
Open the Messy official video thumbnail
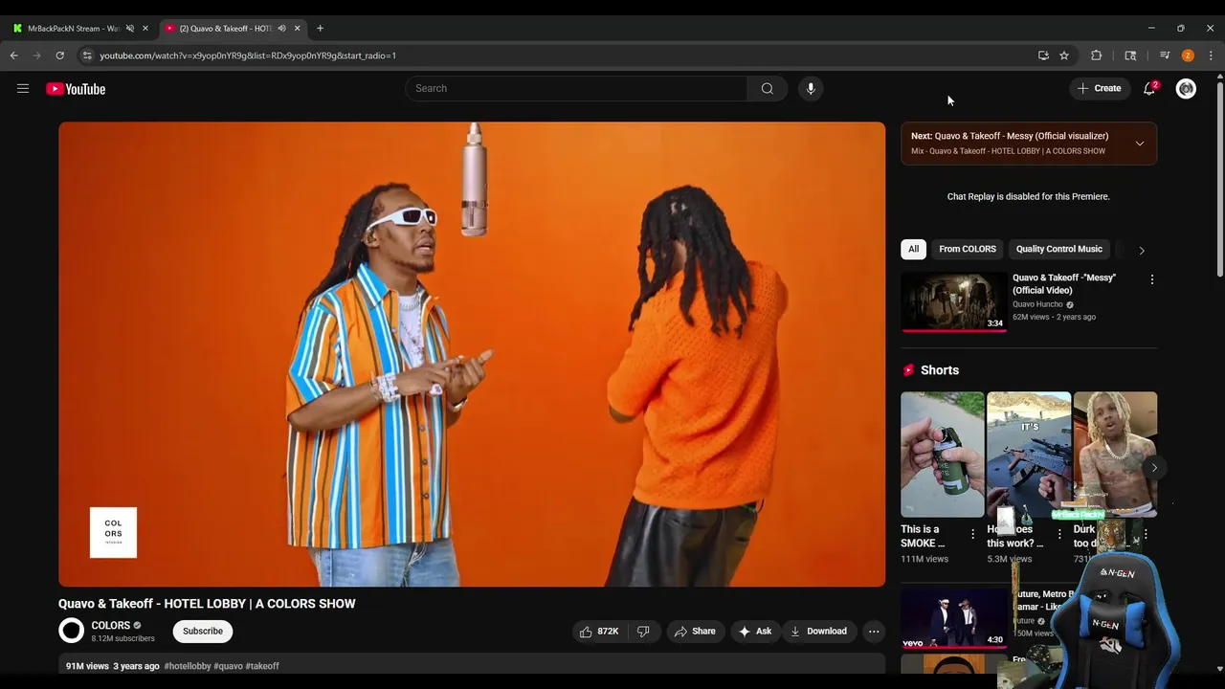tap(954, 301)
